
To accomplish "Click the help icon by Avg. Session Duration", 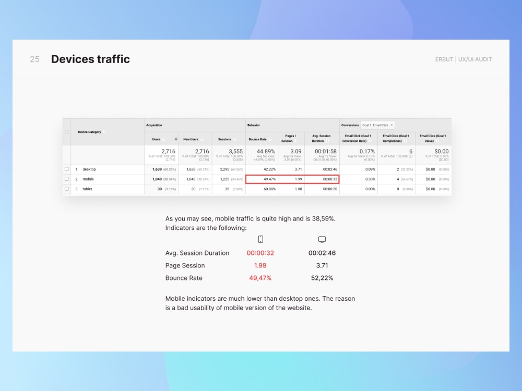I will [x=327, y=141].
